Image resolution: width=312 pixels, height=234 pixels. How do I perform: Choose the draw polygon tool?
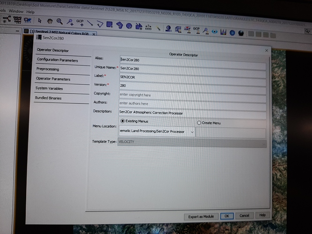pyautogui.click(x=119, y=25)
